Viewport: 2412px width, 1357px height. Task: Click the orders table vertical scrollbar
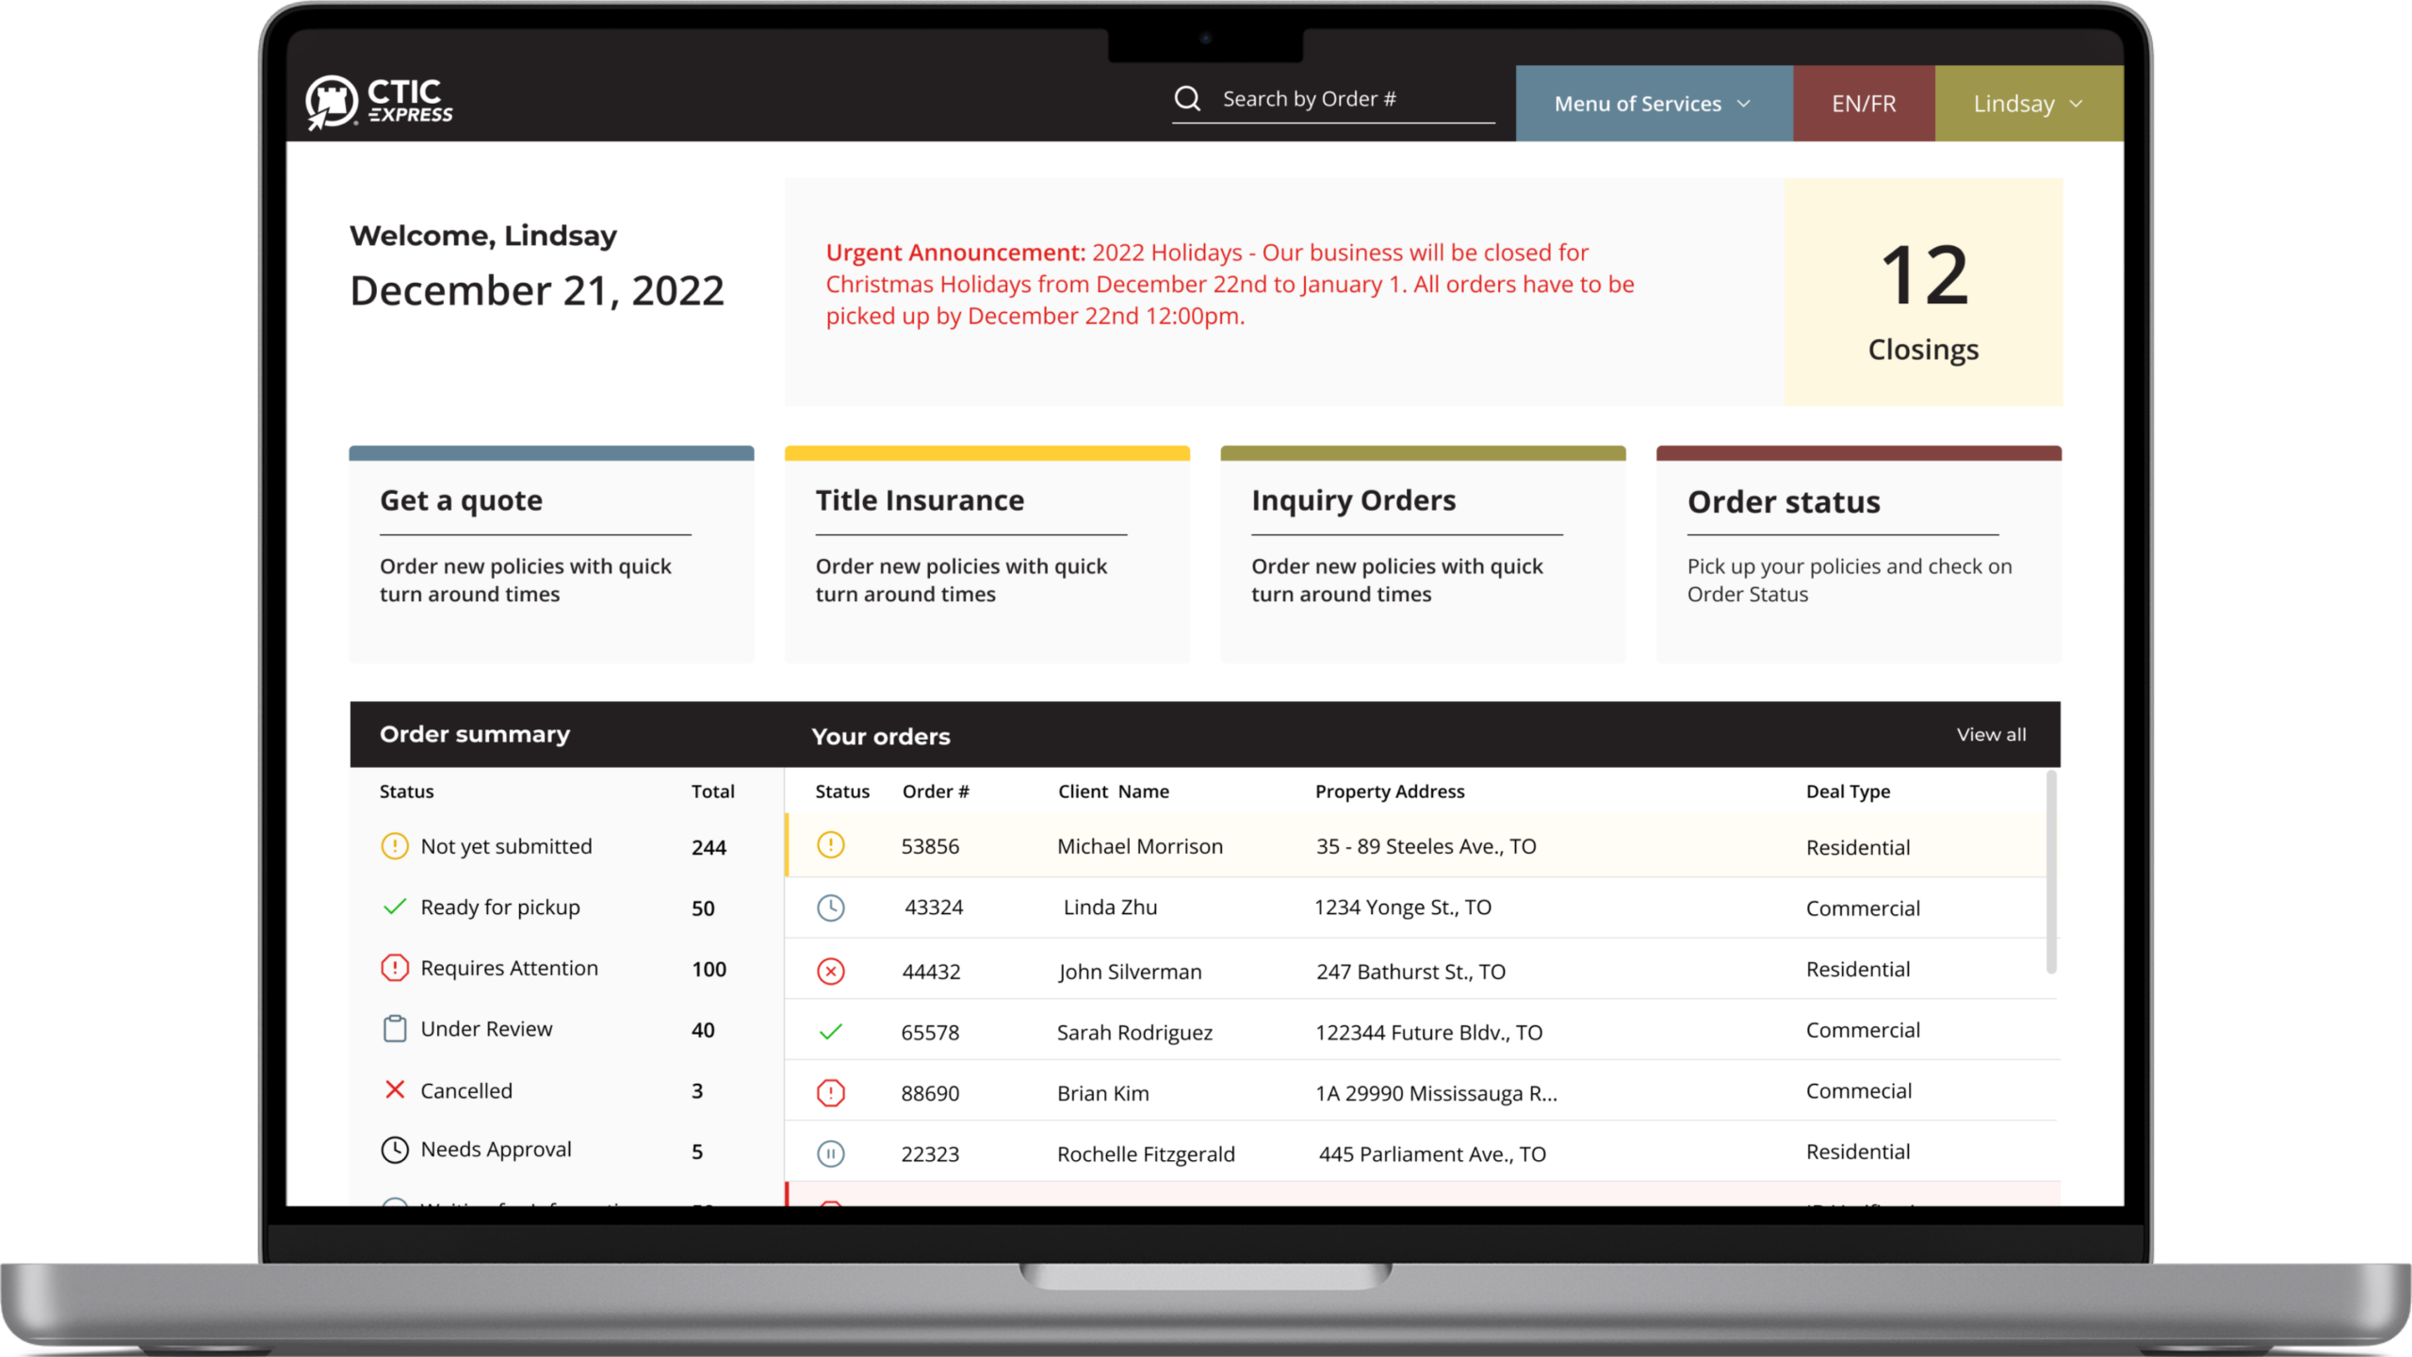[x=2051, y=872]
